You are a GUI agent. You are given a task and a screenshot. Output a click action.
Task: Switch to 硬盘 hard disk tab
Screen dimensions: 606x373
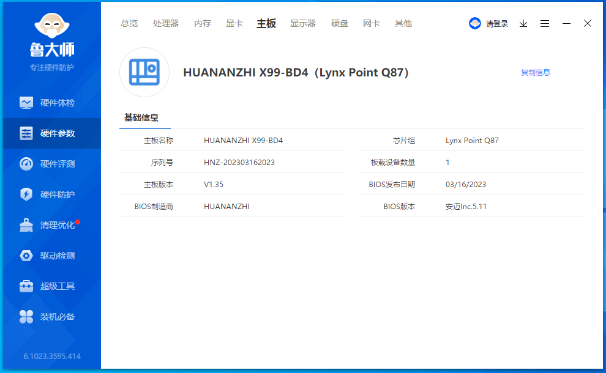pyautogui.click(x=340, y=24)
